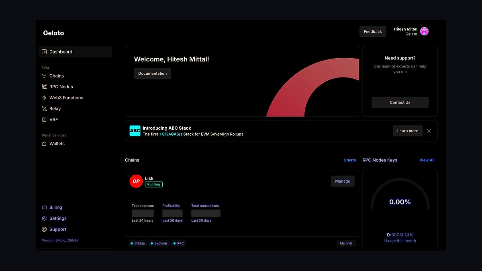This screenshot has height=271, width=482.
Task: Click the Hitesh Mittal profile avatar
Action: tap(424, 31)
